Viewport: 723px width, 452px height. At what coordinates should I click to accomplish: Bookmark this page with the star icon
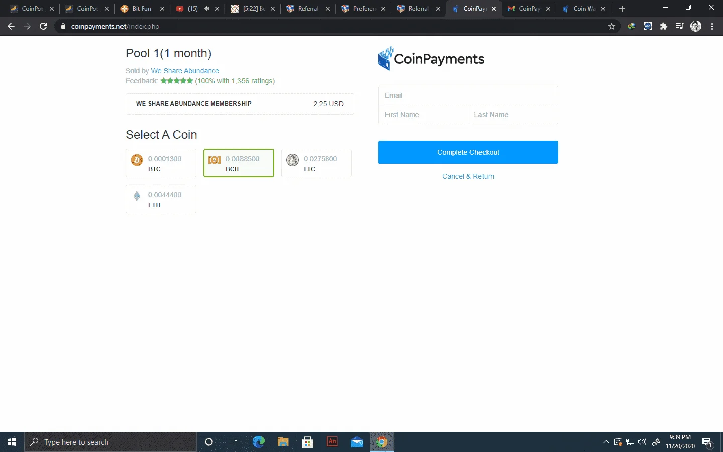612,26
